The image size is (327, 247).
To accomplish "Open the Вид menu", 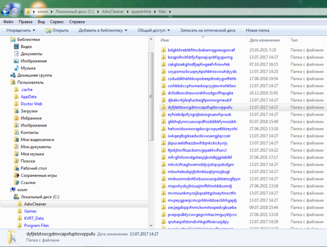I will pos(41,22).
